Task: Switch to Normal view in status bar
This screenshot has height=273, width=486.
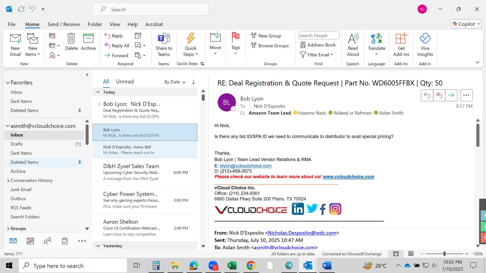Action: coord(396,254)
